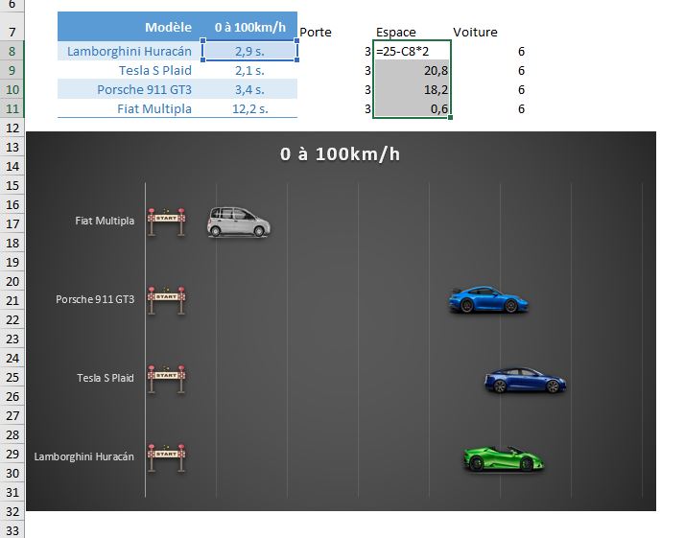Viewport: 685px width, 538px height.
Task: Select the blue Tesla S Plaid car image
Action: pyautogui.click(x=525, y=380)
